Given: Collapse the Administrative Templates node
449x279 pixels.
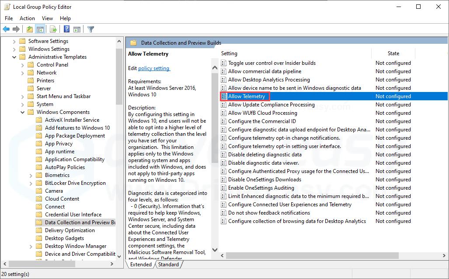Looking at the screenshot, I should click(x=14, y=57).
